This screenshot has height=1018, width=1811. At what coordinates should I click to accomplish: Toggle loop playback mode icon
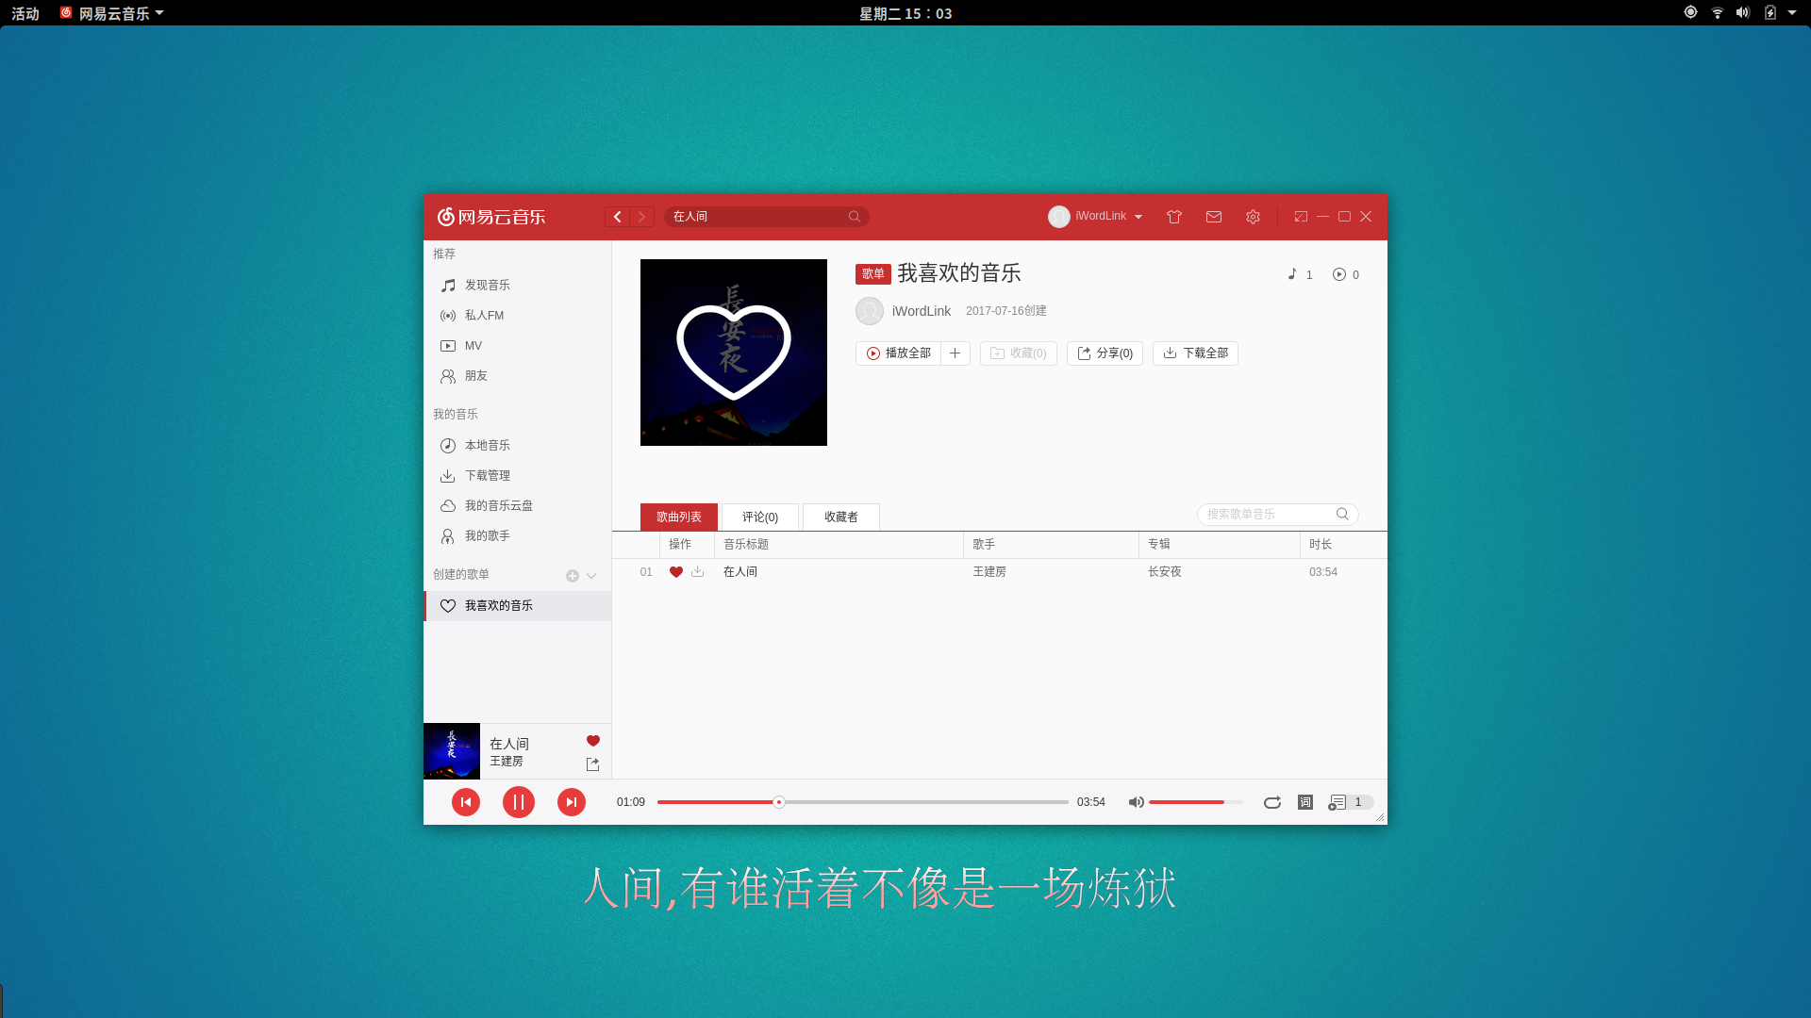(x=1272, y=802)
